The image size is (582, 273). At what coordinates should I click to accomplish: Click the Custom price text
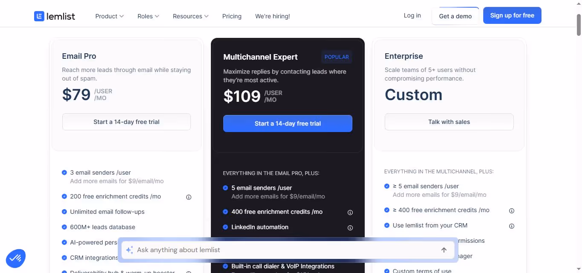tap(414, 95)
